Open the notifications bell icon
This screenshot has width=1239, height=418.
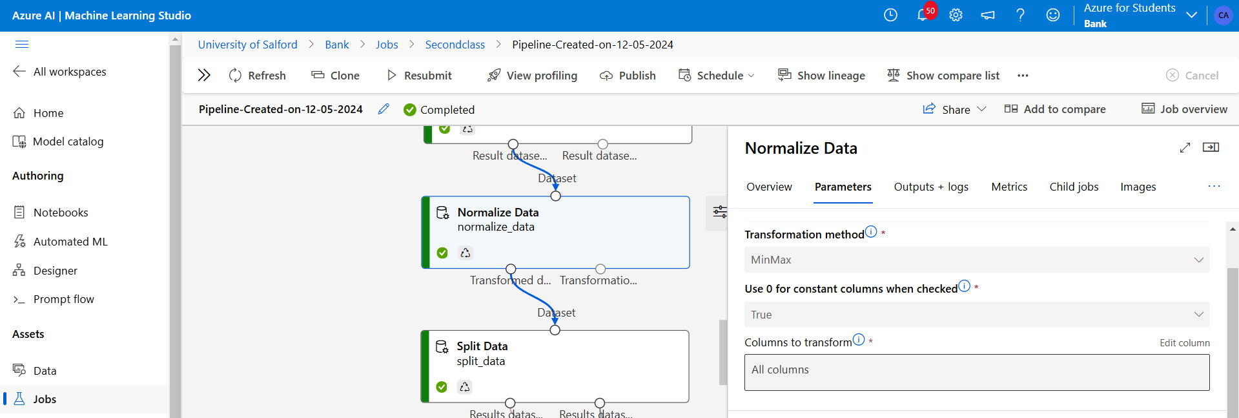923,15
